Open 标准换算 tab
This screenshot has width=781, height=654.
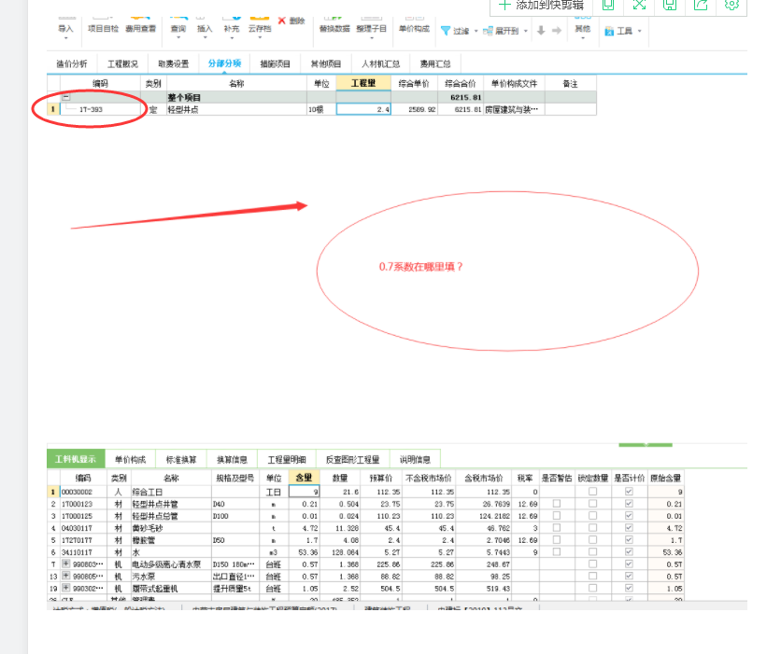tap(181, 460)
